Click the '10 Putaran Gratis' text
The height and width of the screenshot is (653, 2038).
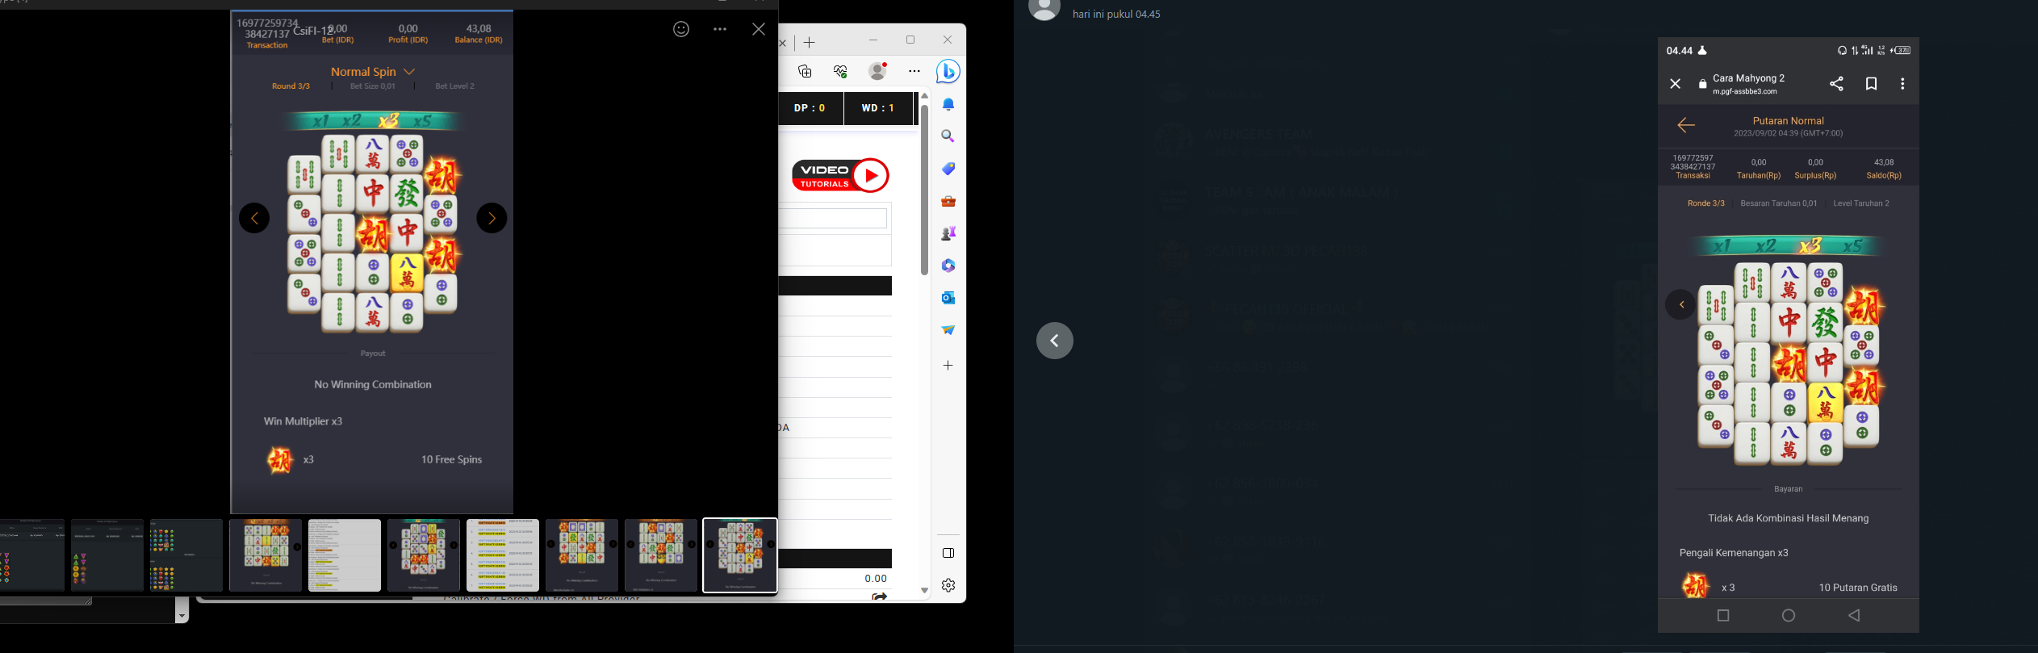coord(1858,588)
